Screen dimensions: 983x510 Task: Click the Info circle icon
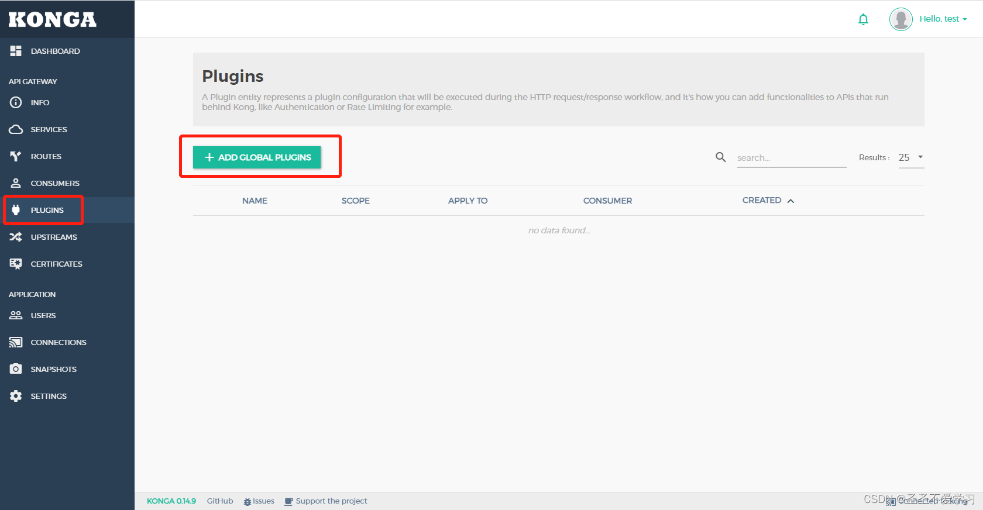pyautogui.click(x=16, y=102)
